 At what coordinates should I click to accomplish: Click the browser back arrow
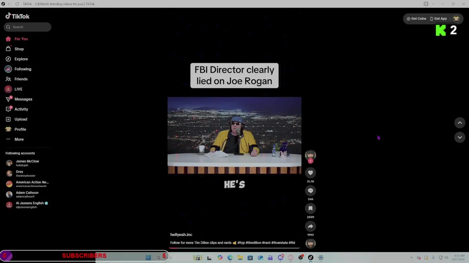pyautogui.click(x=10, y=4)
